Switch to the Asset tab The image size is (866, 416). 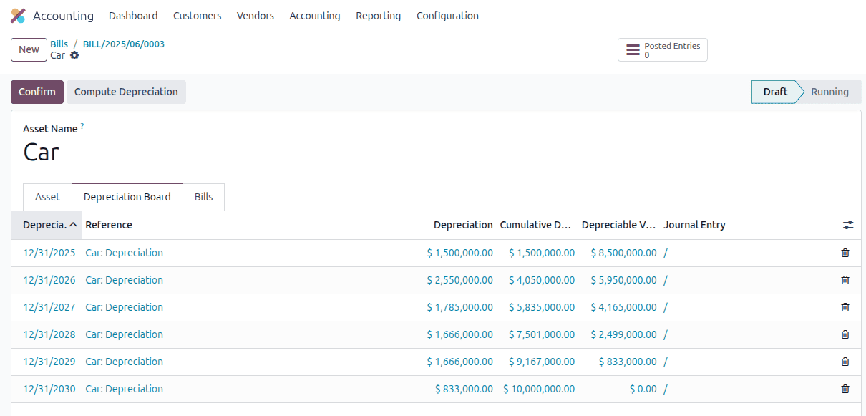47,196
